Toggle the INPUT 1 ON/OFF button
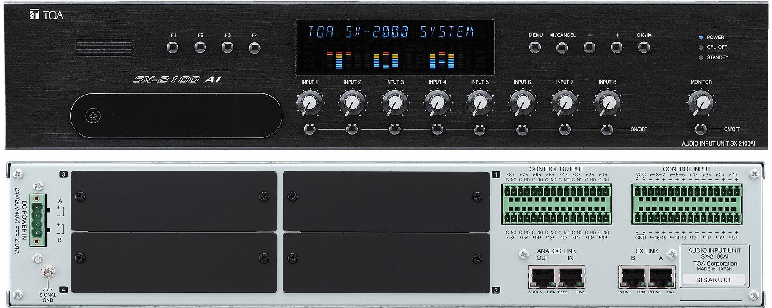Screen dimensions: 772x308 [x=310, y=129]
